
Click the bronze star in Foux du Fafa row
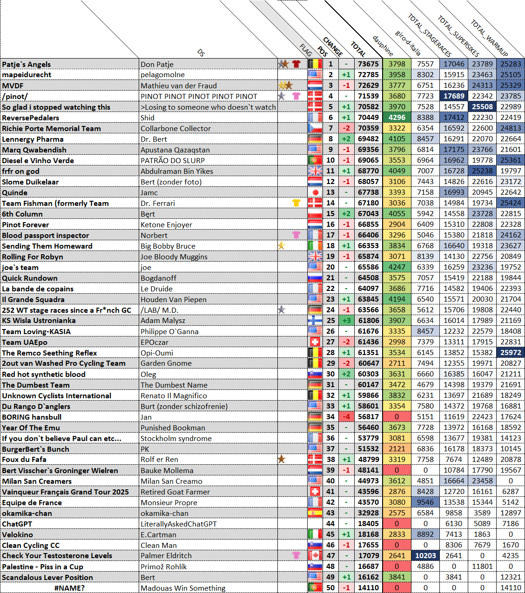pos(281,459)
